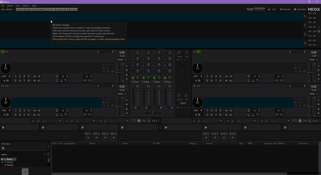This screenshot has width=321, height=175.
Task: Open the File menu
Action: tap(3, 6)
